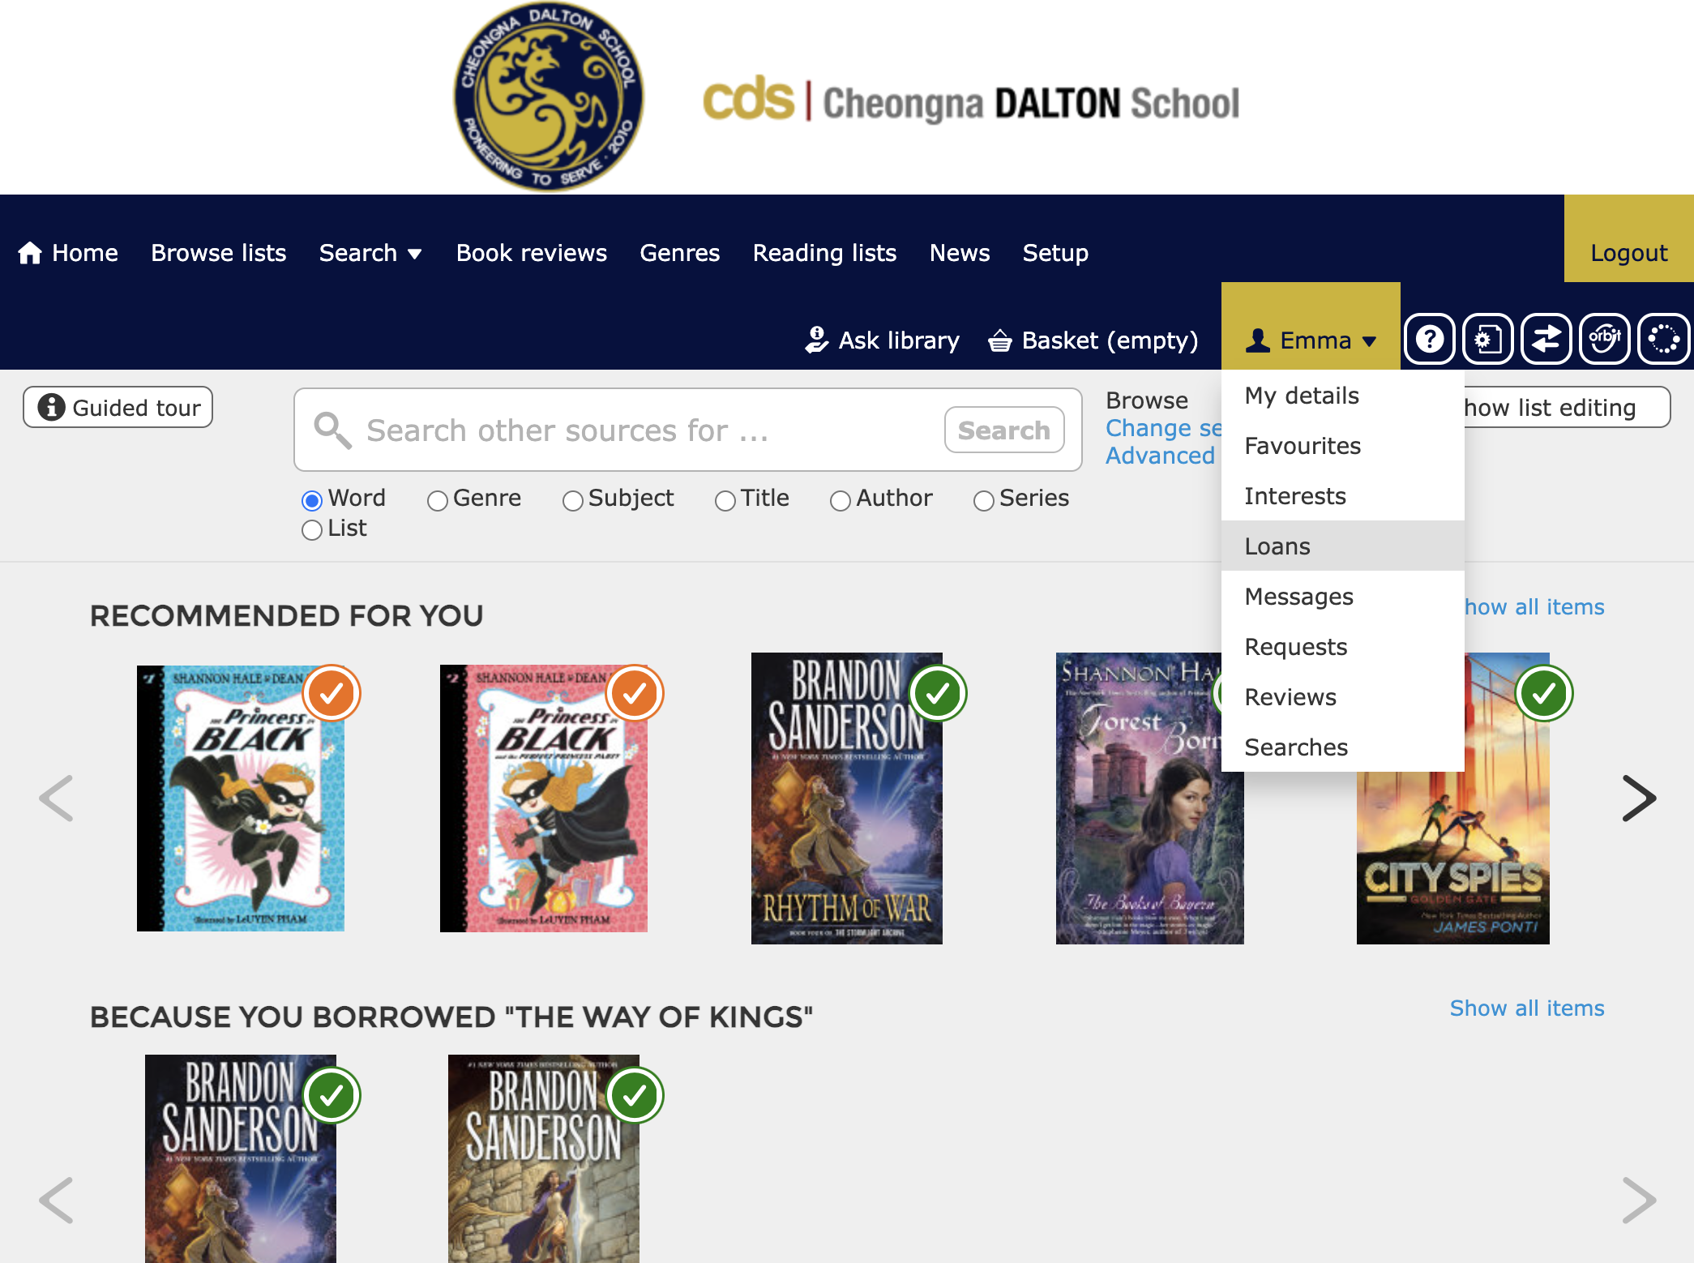Click the Search submit button

click(x=1004, y=430)
